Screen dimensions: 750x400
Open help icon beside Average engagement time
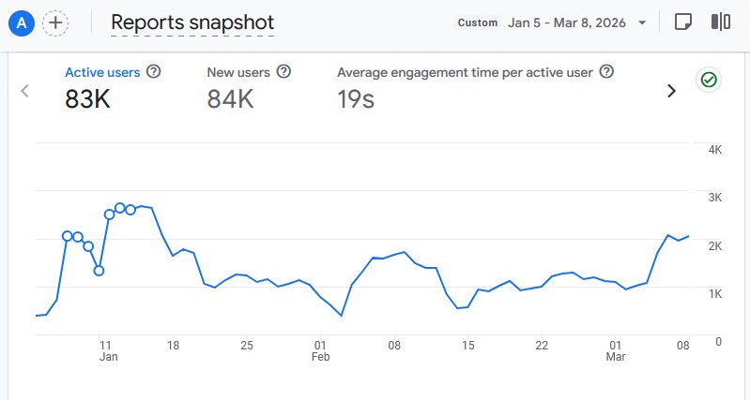click(x=606, y=71)
